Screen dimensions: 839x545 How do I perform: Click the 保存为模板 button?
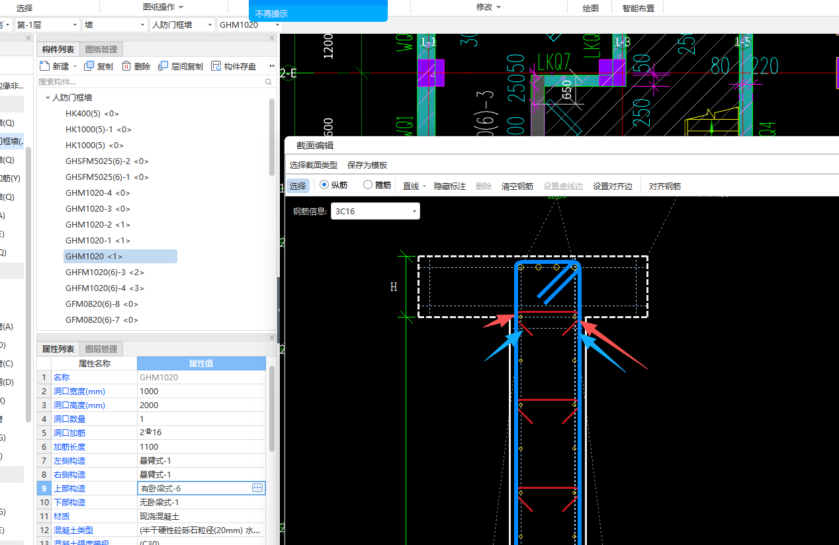[367, 165]
